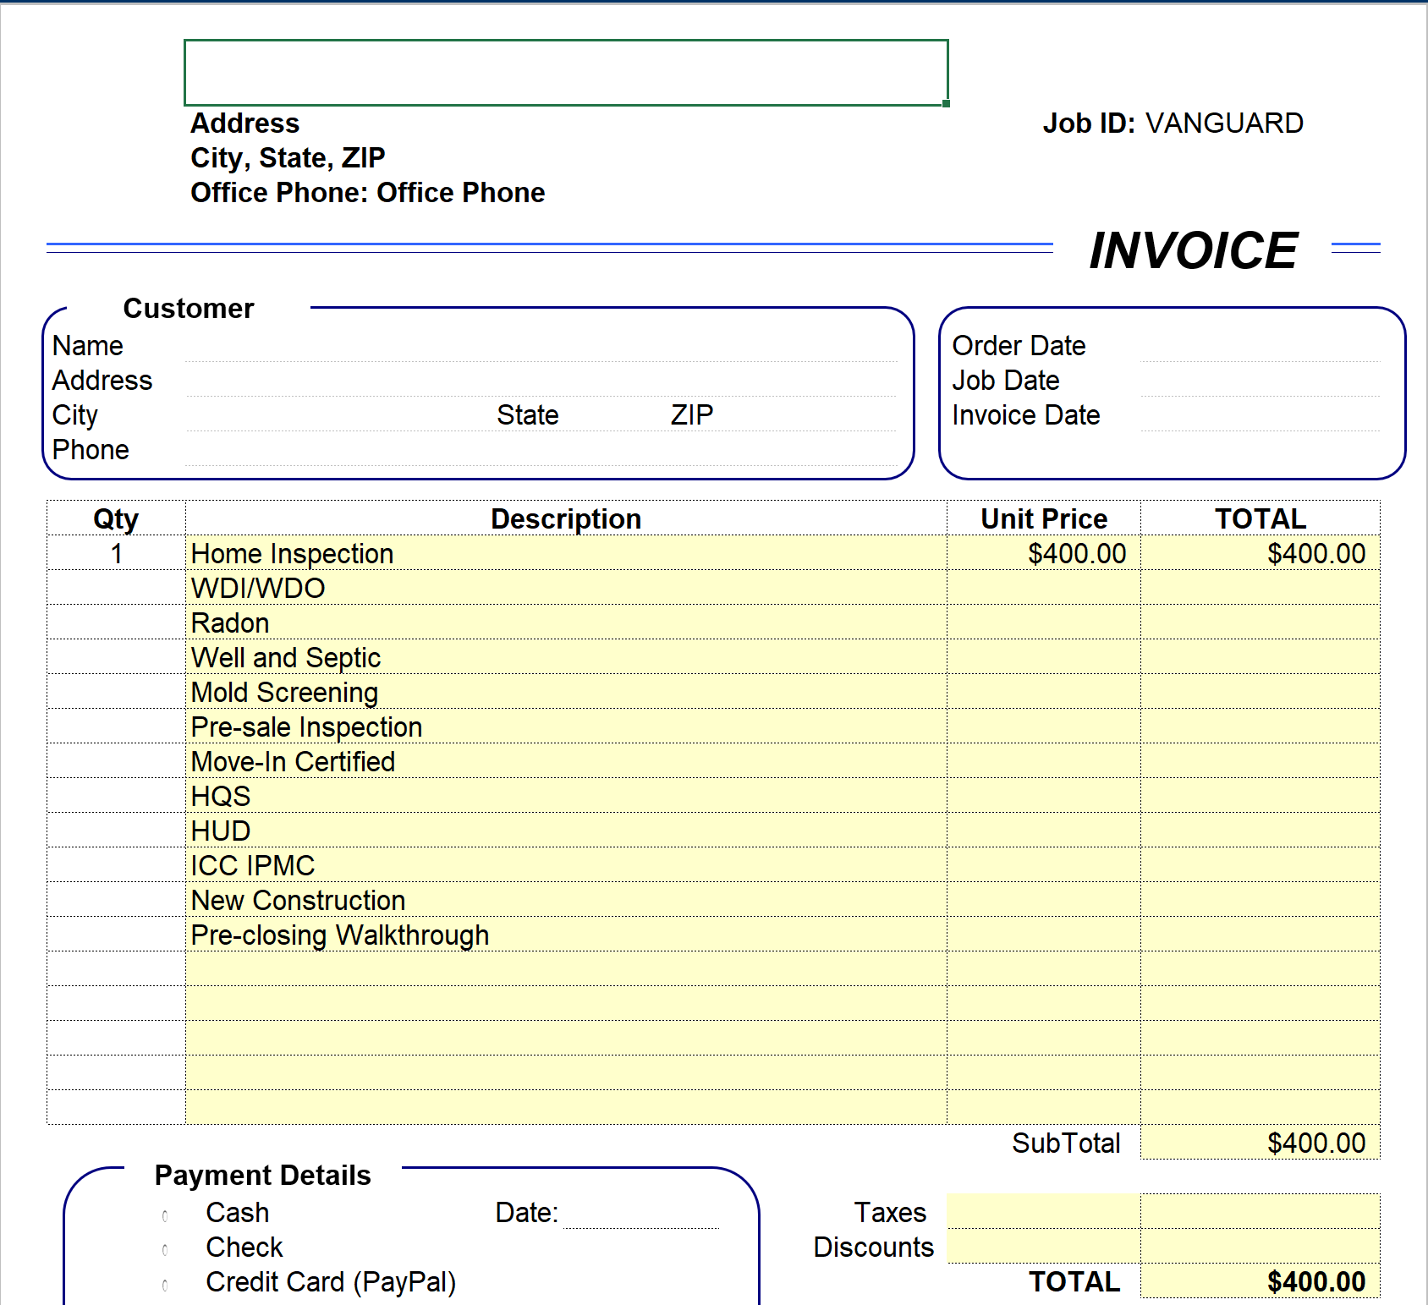Select the bold final TOTAL amount cell
Screen dimensions: 1428x1305
[x=1260, y=1282]
